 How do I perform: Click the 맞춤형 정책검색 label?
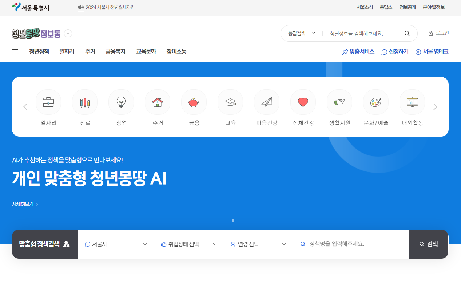click(x=39, y=244)
